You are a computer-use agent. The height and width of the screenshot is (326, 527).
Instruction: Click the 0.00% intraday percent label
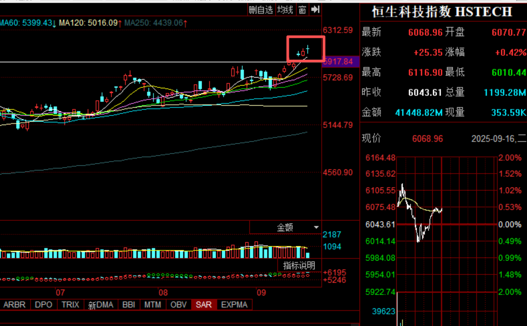coord(510,224)
